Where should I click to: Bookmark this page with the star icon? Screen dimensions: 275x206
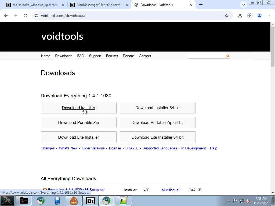(227, 16)
